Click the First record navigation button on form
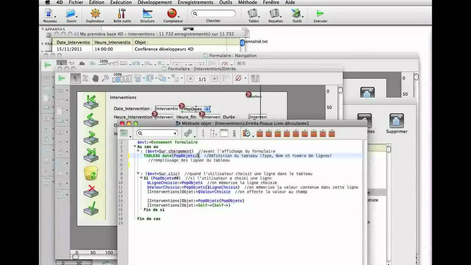The image size is (471, 265). tap(91, 102)
